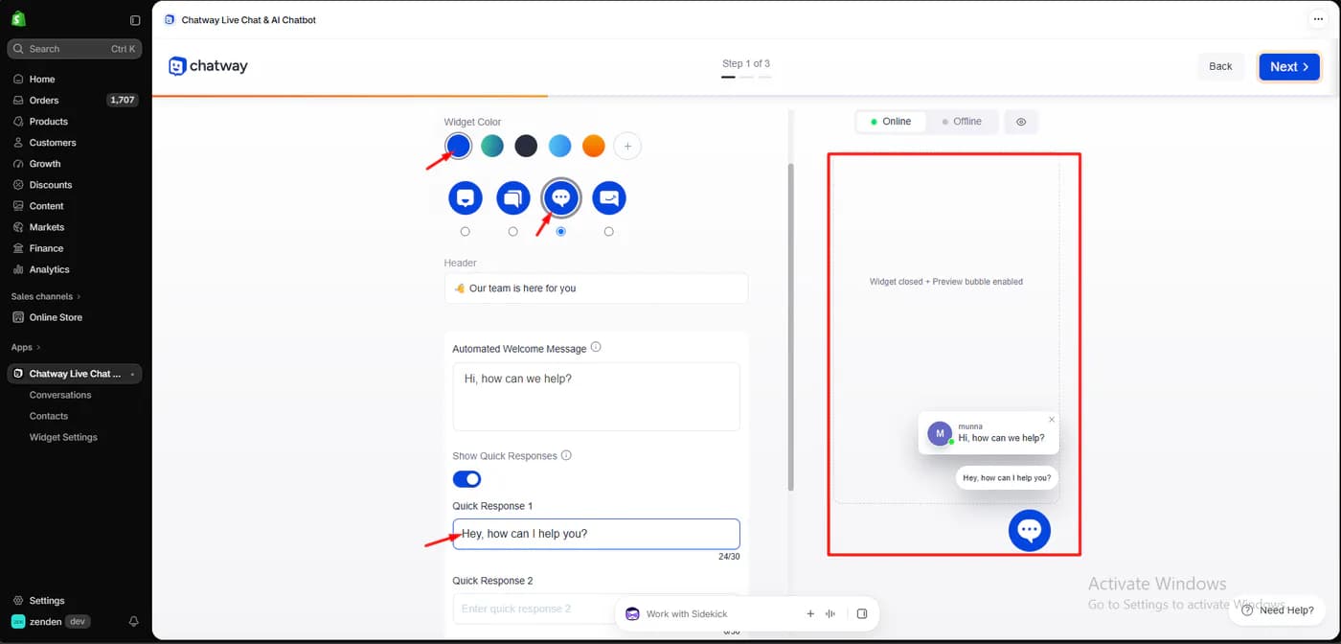Select the orange widget color

[594, 146]
